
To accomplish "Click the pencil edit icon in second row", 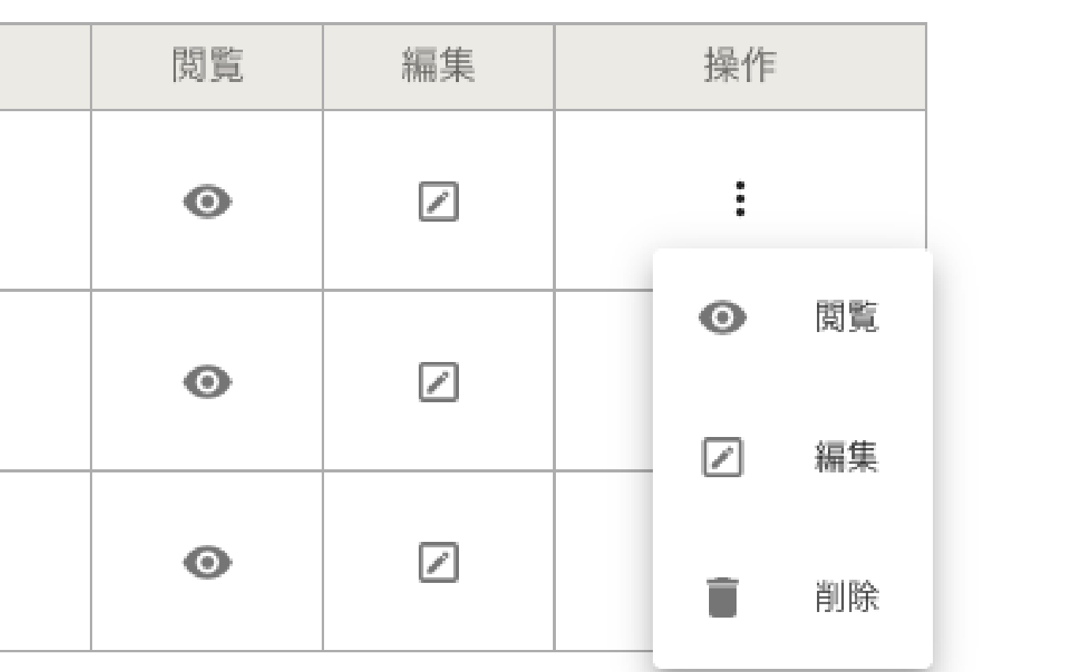I will pos(438,382).
